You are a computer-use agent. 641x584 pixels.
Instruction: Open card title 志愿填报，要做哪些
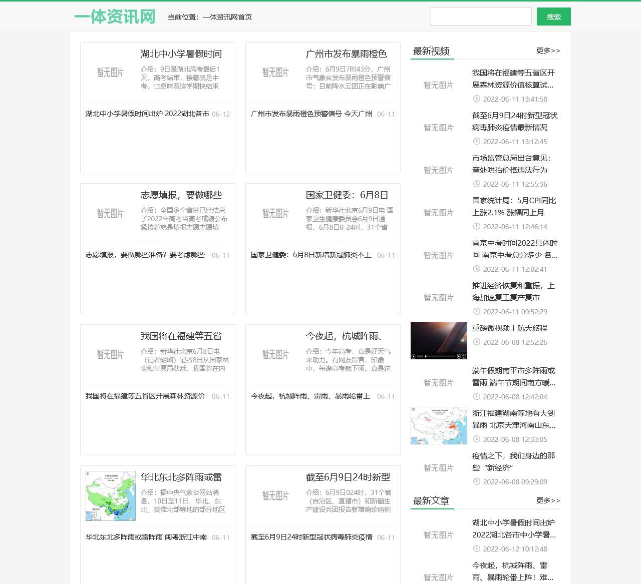pos(181,195)
